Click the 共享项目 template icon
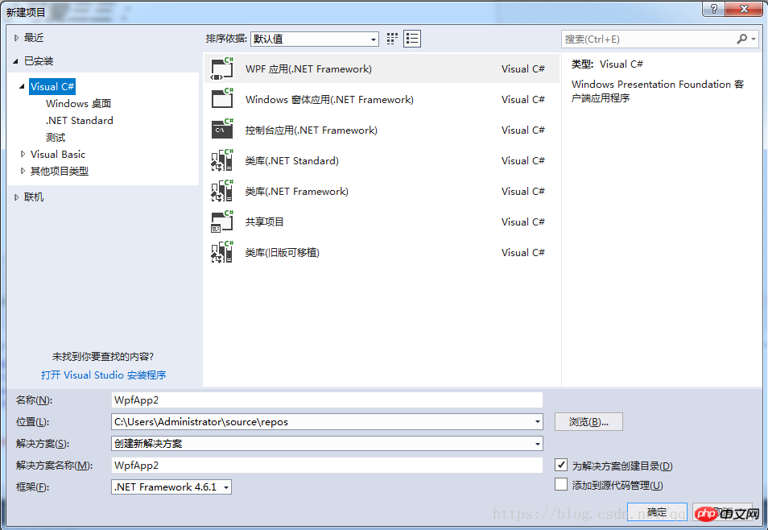 (222, 222)
